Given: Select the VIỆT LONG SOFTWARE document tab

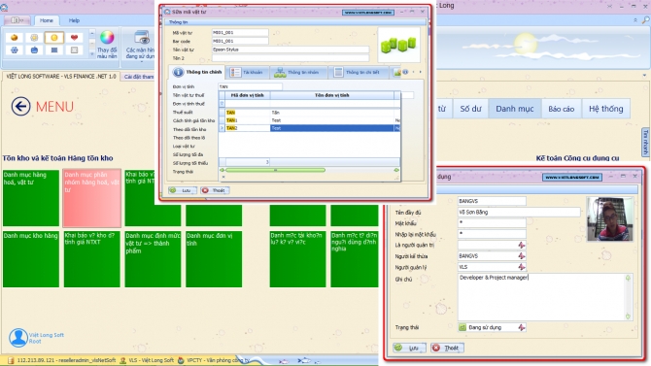Looking at the screenshot, I should (61, 77).
